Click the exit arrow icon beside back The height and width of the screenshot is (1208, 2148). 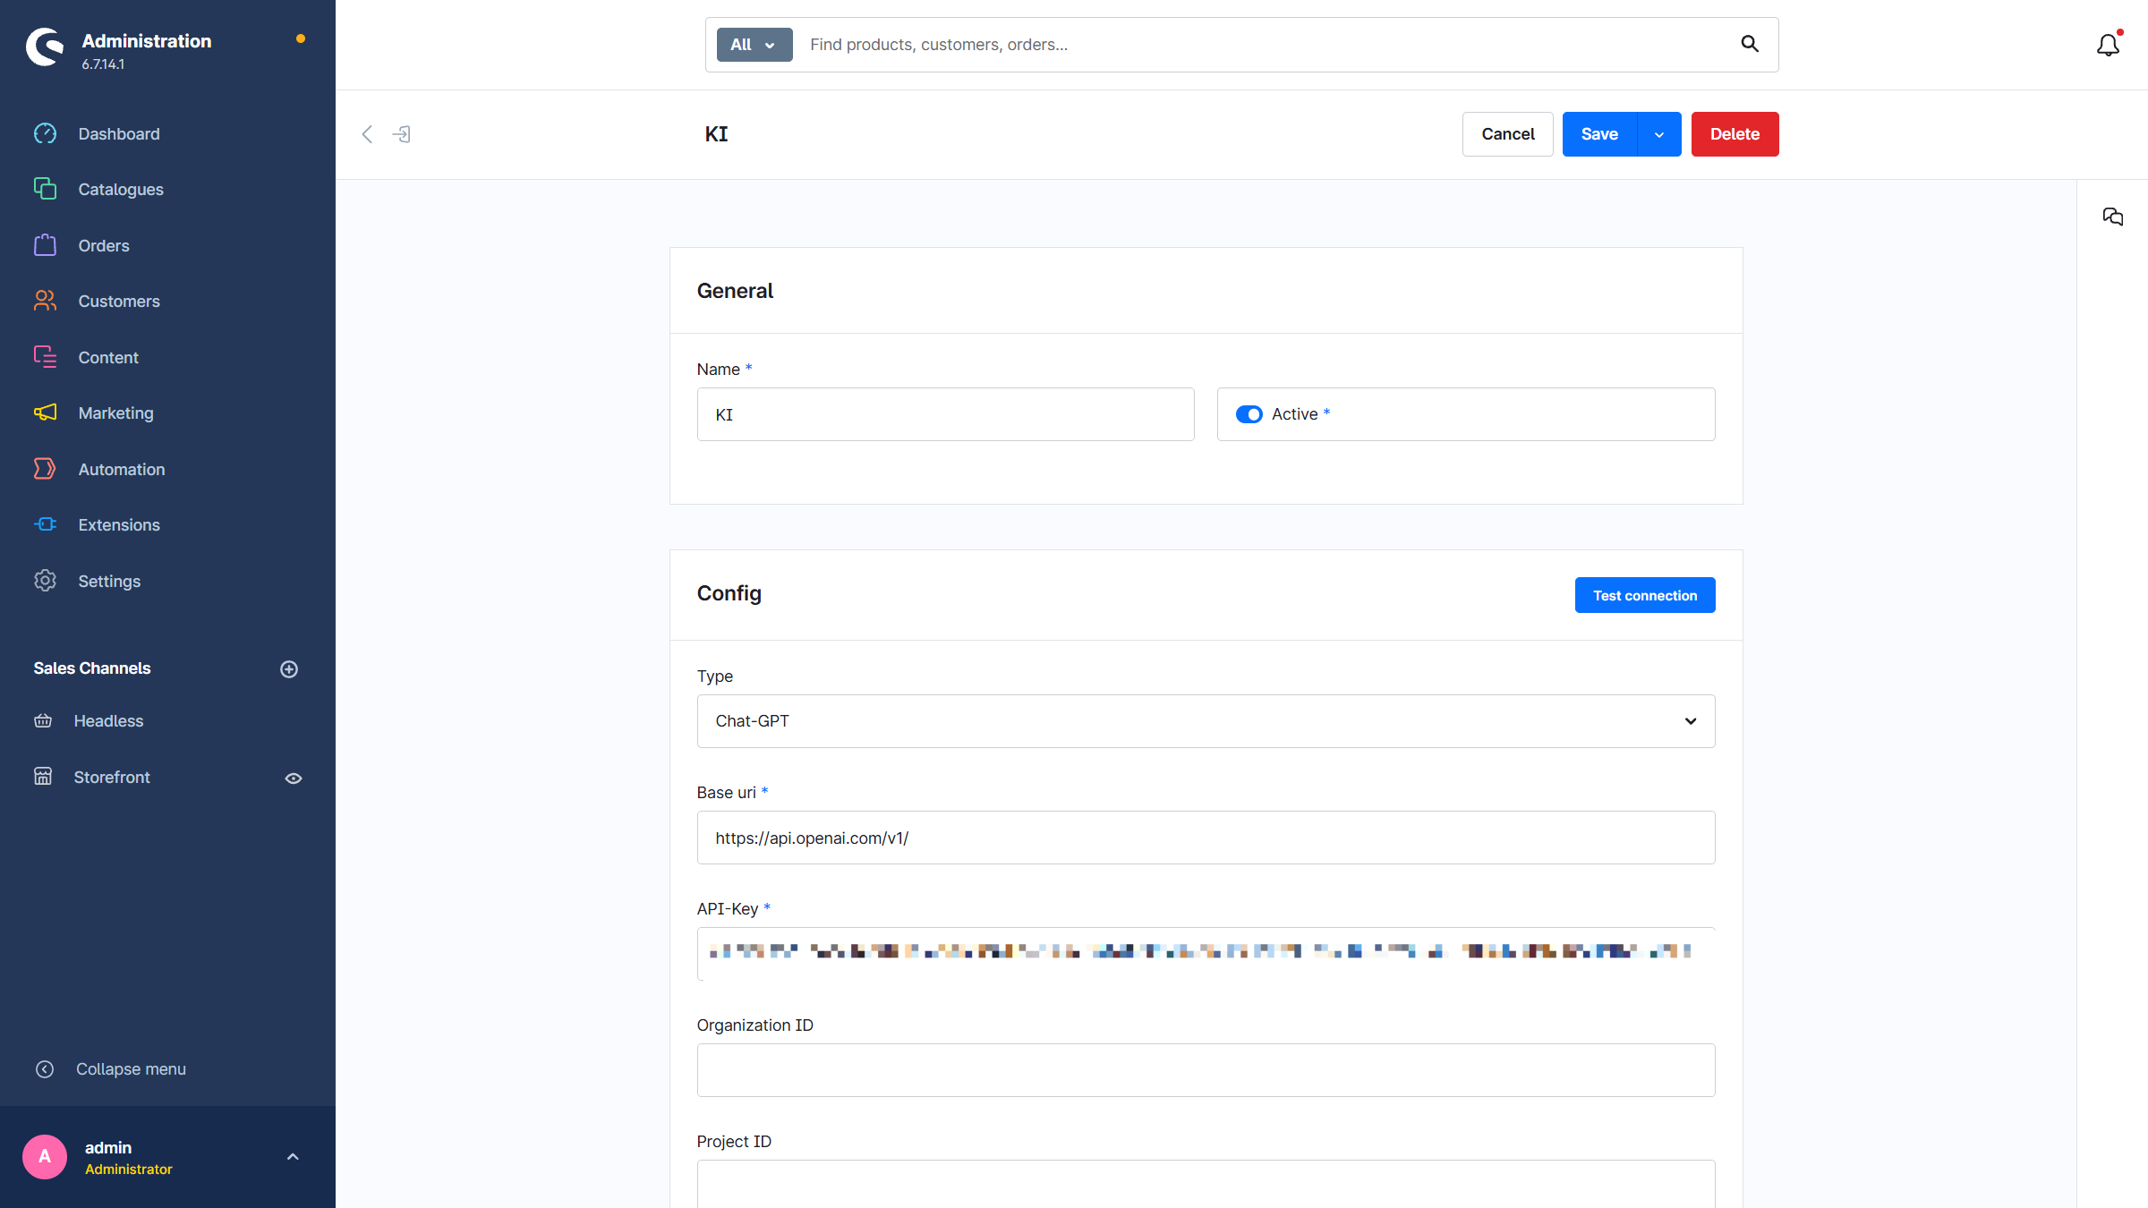[x=402, y=134]
